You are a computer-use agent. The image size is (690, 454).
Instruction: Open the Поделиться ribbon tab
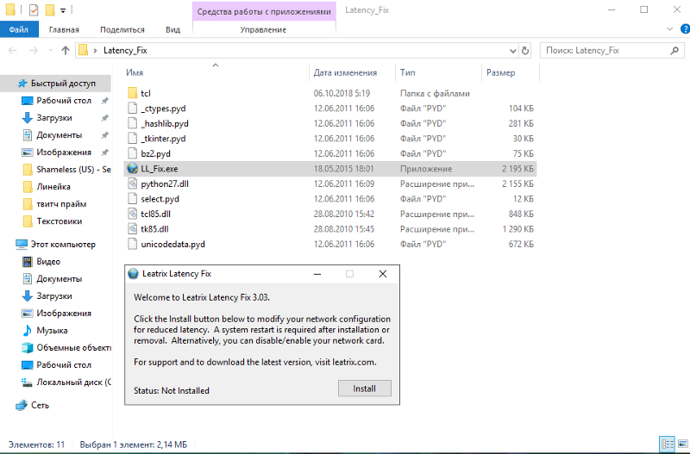click(x=122, y=29)
